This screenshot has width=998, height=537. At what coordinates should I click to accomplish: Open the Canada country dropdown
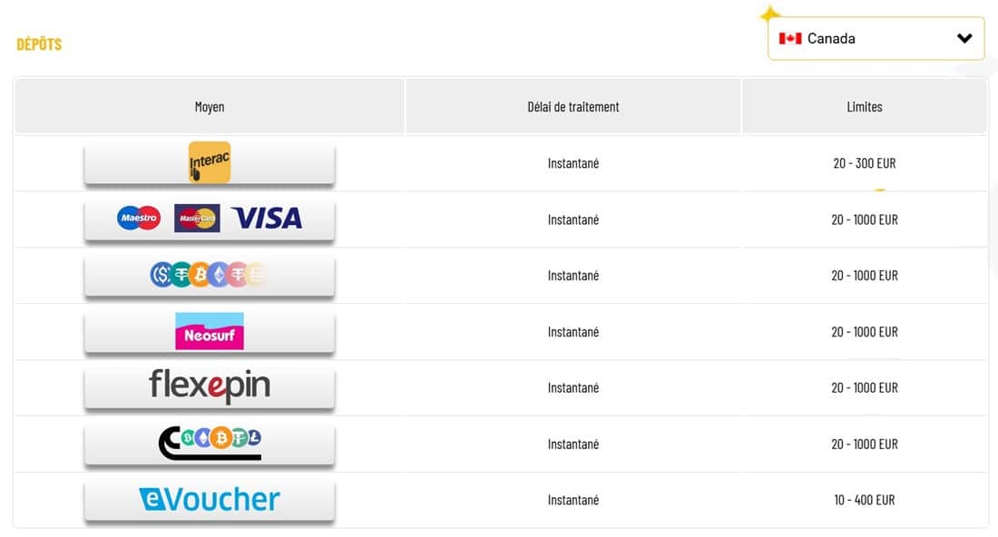876,39
